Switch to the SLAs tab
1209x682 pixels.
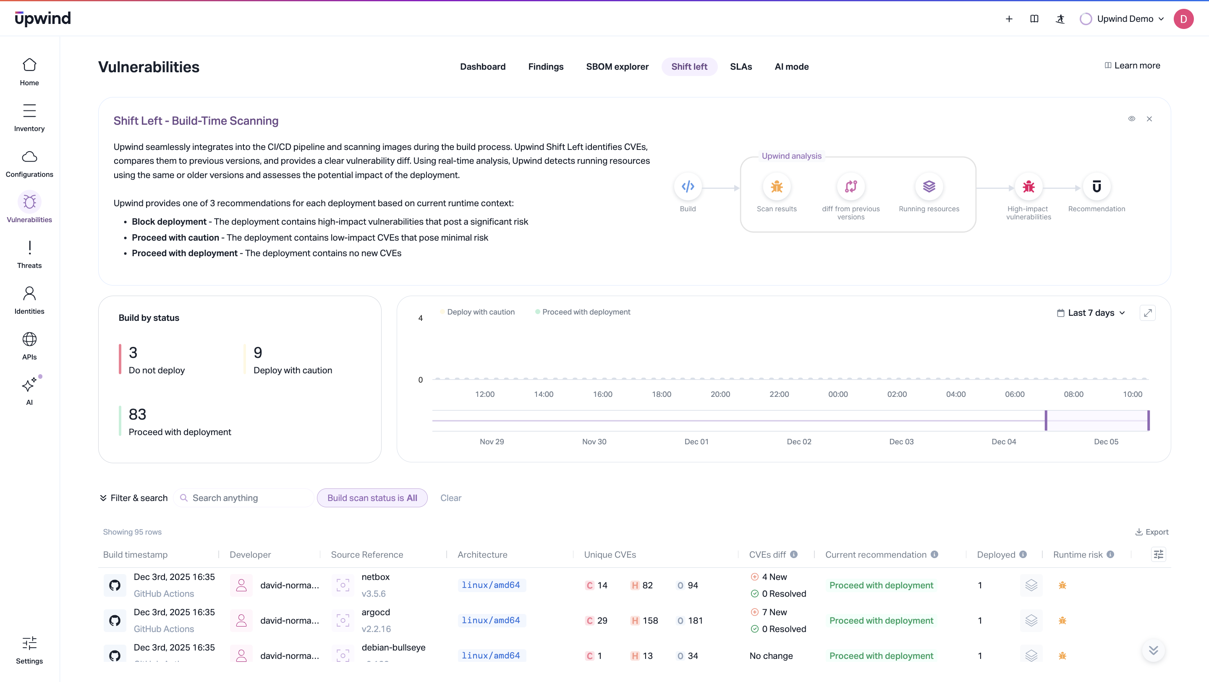click(x=741, y=67)
